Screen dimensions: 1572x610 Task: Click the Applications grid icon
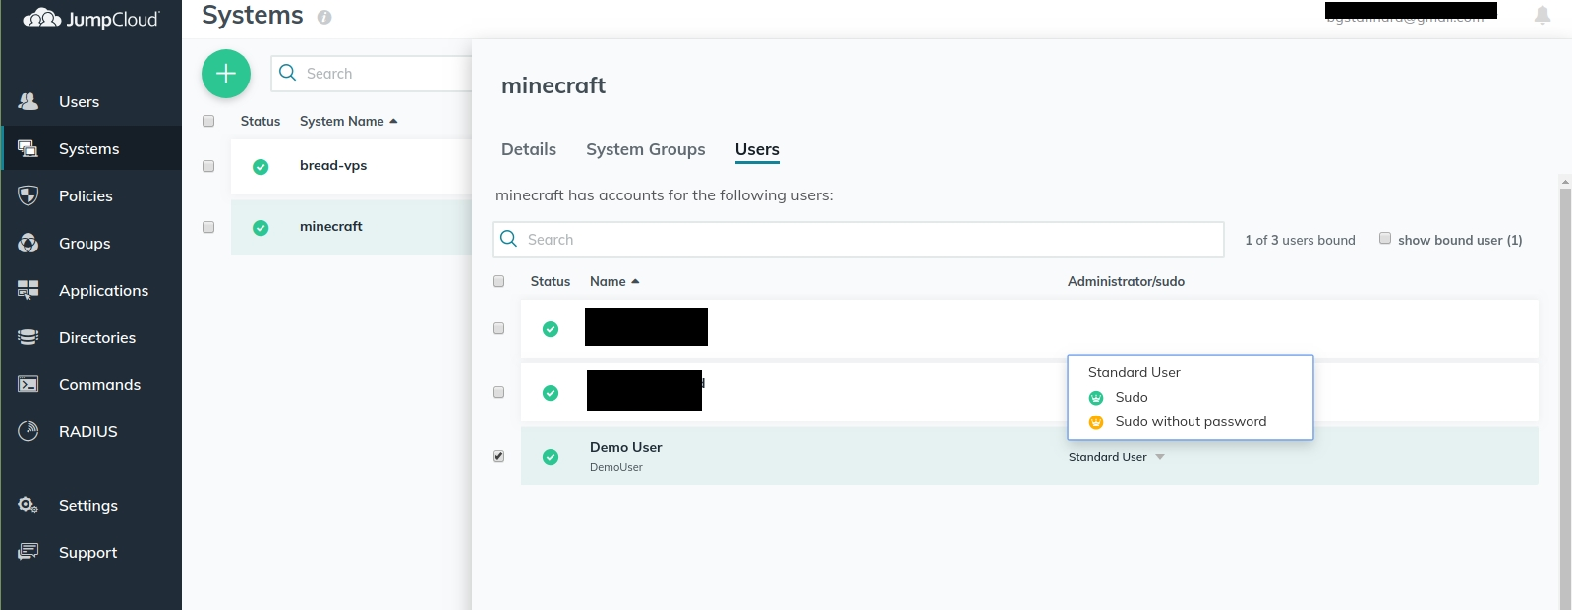pyautogui.click(x=29, y=290)
